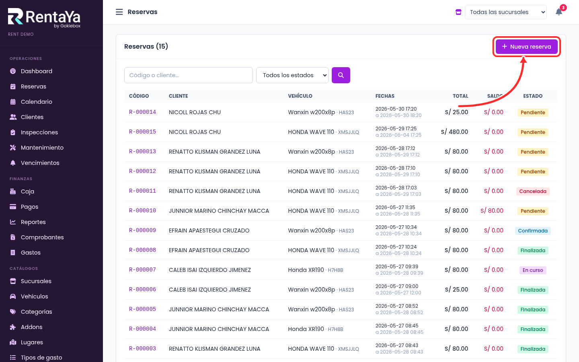
Task: Focus the Código o cliente search field
Action: [189, 75]
